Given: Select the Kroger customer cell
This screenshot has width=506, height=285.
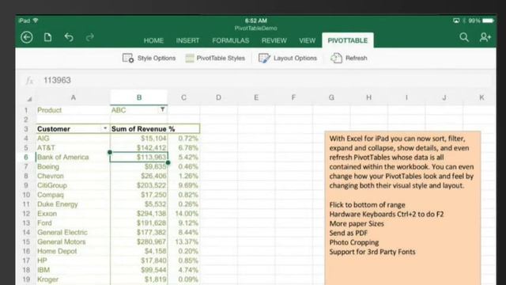Looking at the screenshot, I should pos(74,279).
